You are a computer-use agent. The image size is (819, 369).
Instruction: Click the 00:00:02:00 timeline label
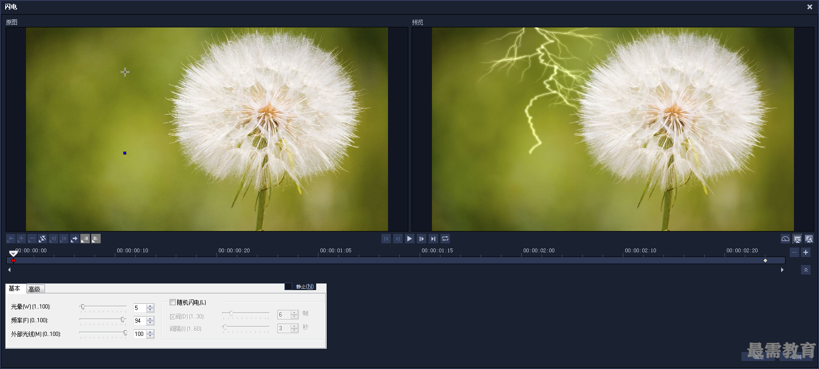(539, 250)
